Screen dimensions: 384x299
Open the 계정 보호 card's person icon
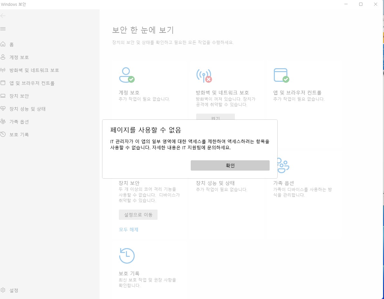[127, 75]
